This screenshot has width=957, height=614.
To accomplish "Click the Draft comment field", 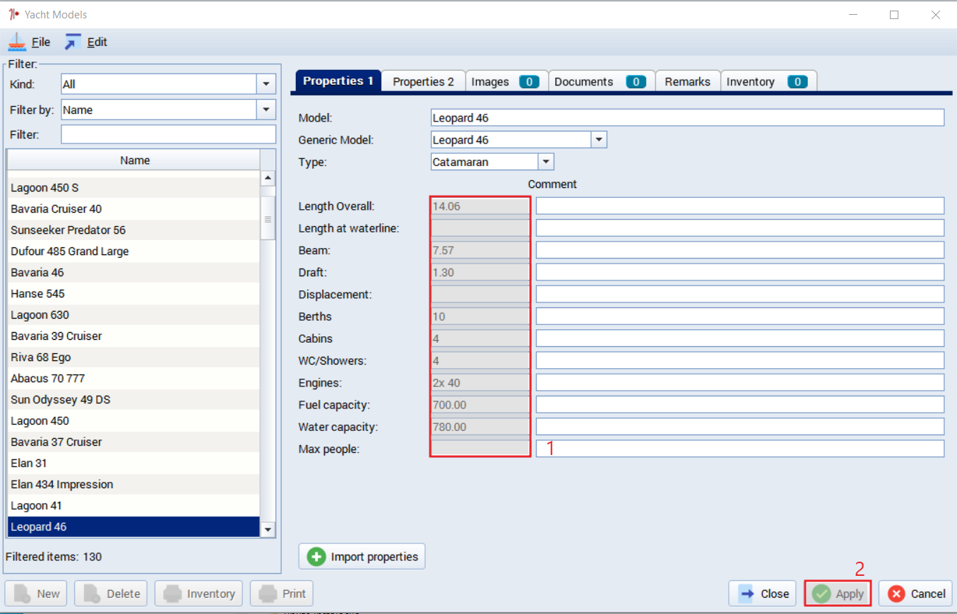I will tap(740, 272).
